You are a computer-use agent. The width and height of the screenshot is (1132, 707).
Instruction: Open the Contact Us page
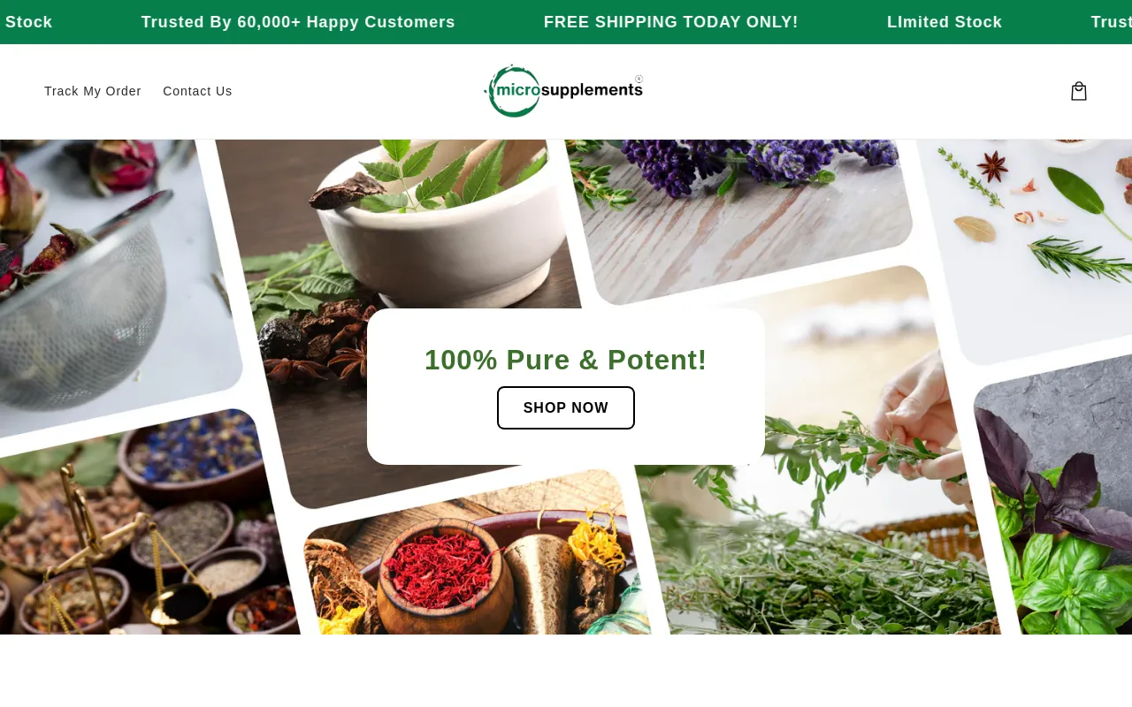[x=197, y=91]
